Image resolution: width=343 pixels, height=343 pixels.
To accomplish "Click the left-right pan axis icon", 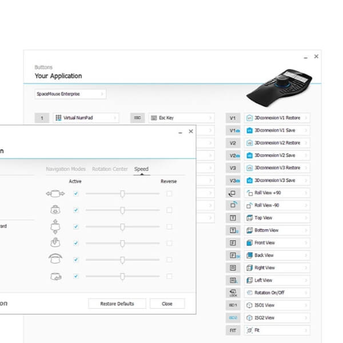I will click(x=55, y=194).
